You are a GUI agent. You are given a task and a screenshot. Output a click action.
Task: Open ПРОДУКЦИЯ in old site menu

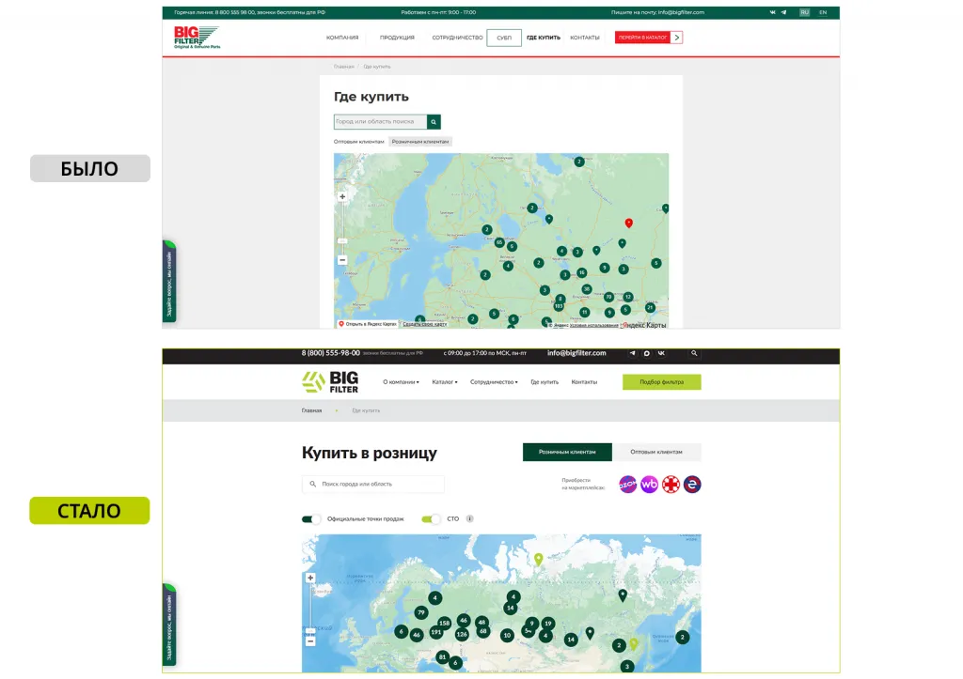pyautogui.click(x=397, y=38)
